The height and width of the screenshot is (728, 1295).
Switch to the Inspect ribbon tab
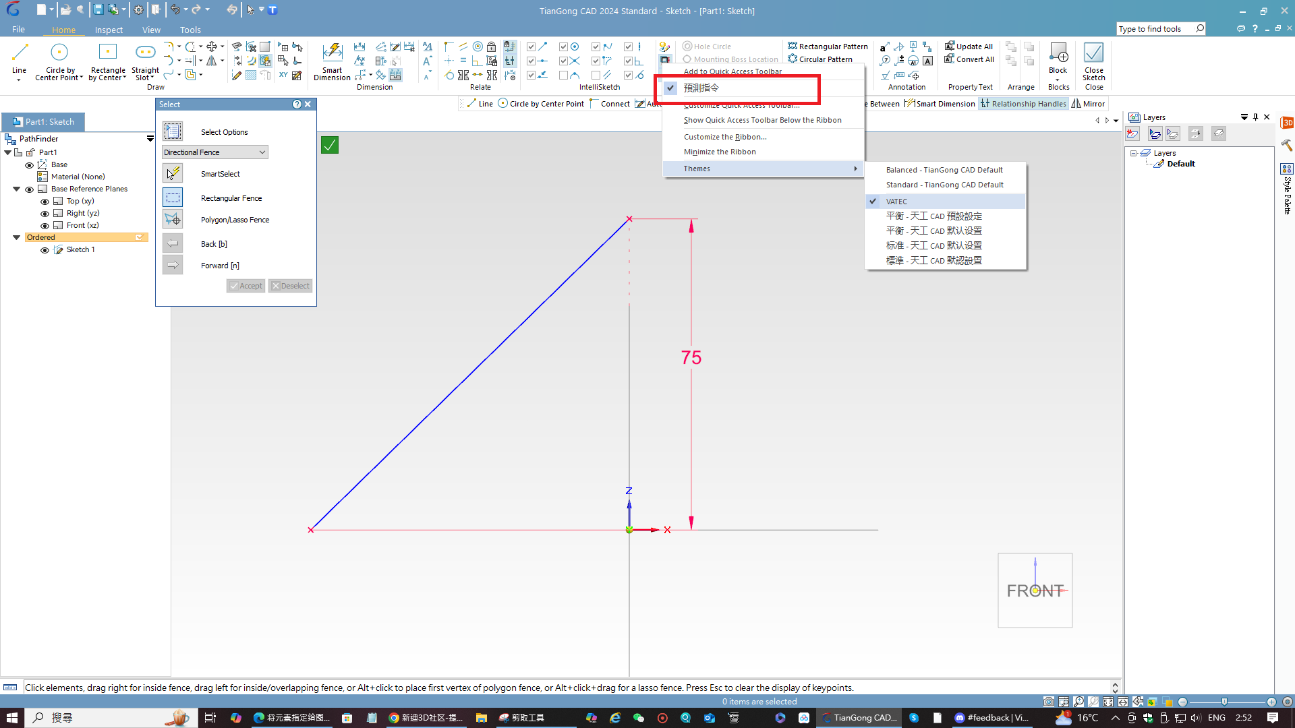click(109, 30)
